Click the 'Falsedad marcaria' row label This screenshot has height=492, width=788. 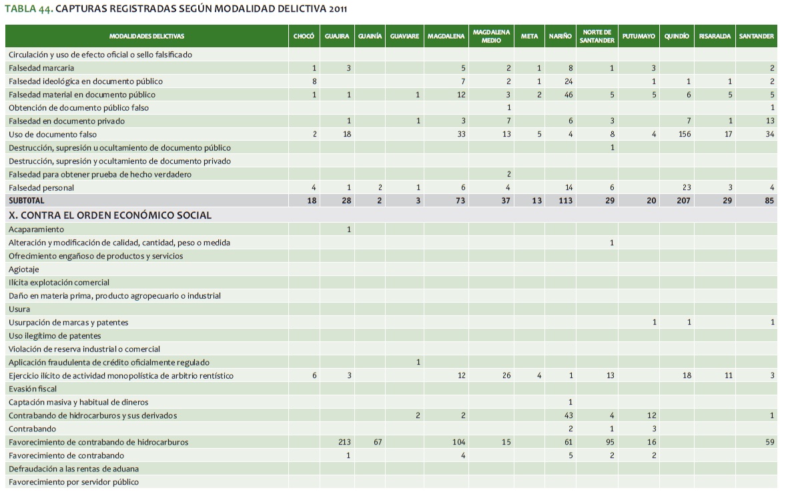[41, 68]
